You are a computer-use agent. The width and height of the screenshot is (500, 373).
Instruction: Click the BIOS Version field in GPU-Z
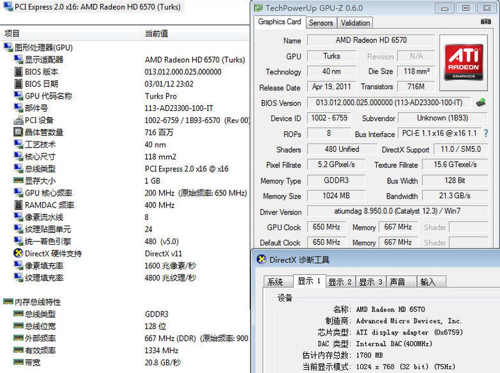[x=388, y=103]
